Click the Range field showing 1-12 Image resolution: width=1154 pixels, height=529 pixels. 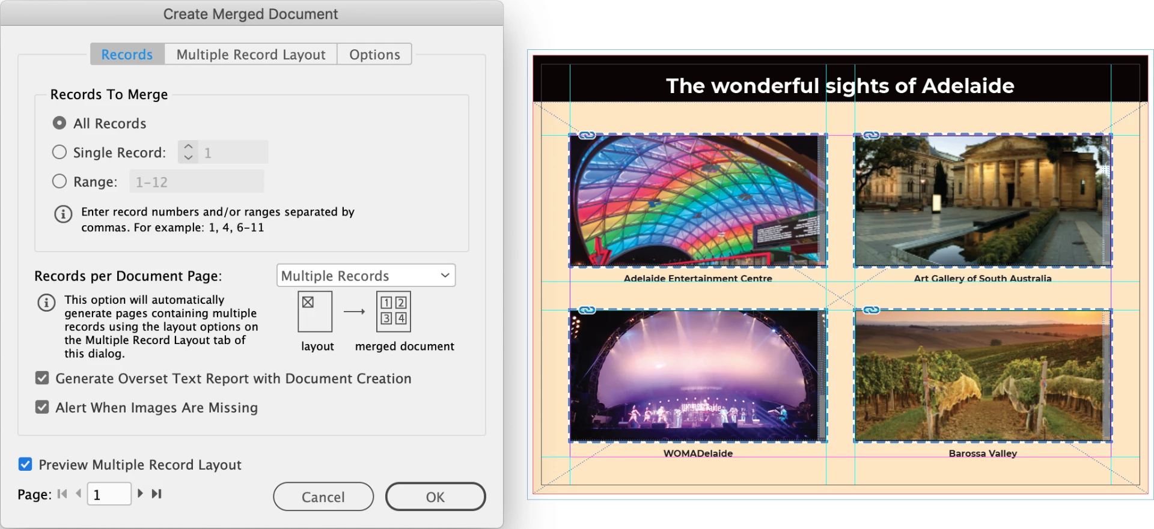197,181
